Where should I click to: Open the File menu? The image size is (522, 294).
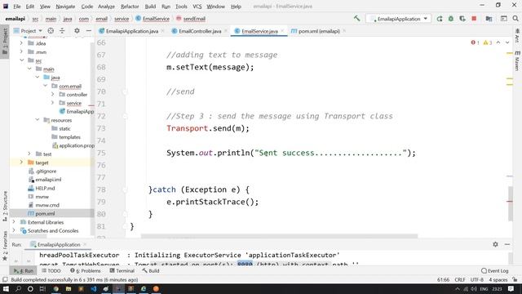(x=16, y=7)
